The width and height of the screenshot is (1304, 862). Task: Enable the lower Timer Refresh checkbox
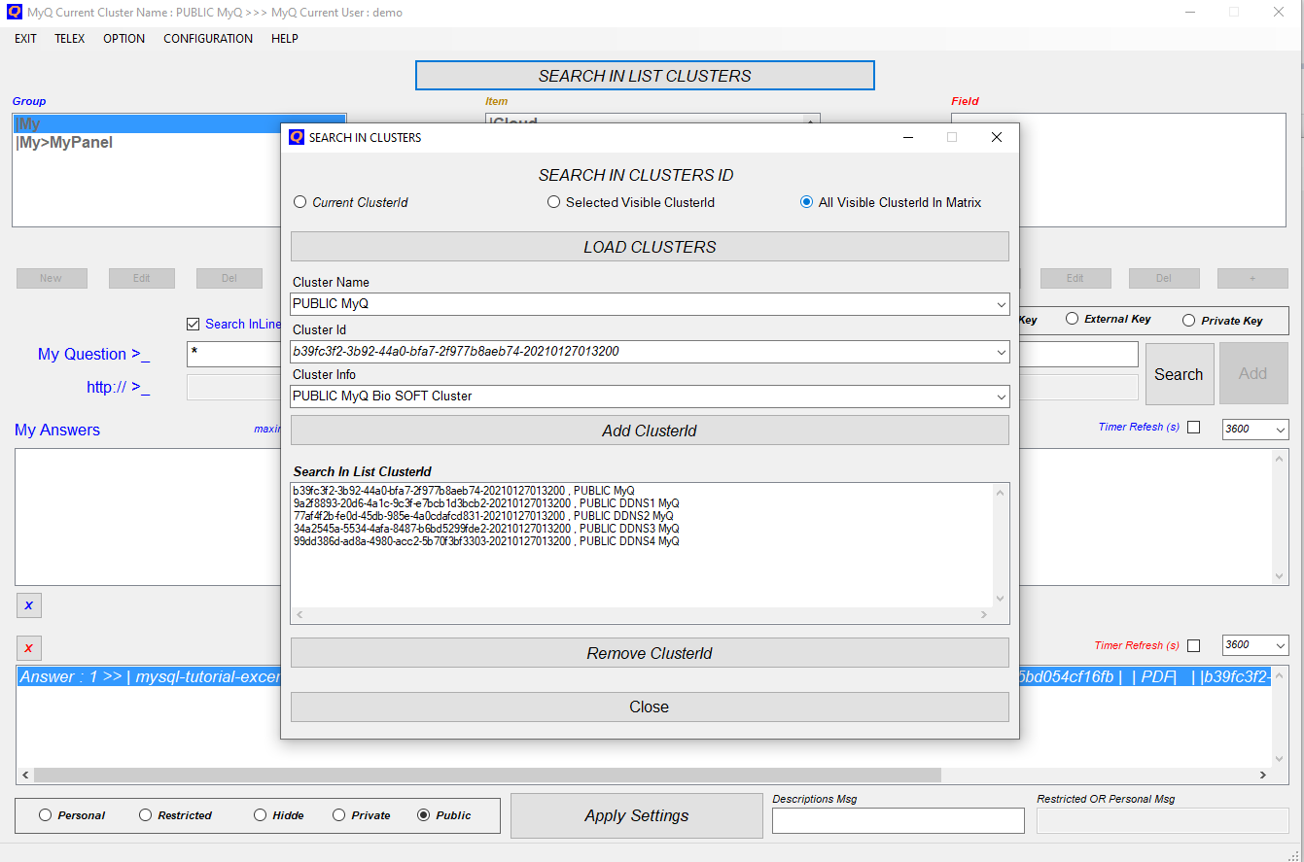pyautogui.click(x=1194, y=645)
